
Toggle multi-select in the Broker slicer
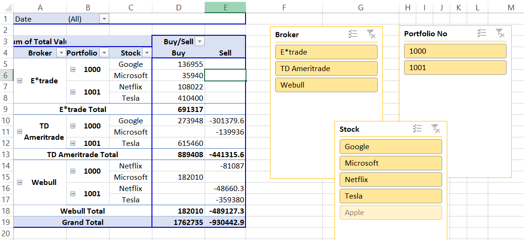[353, 34]
